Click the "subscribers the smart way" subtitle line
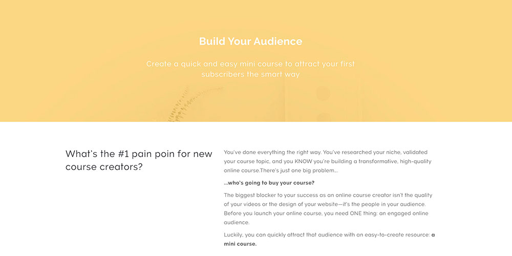Image resolution: width=512 pixels, height=256 pixels. tap(250, 74)
